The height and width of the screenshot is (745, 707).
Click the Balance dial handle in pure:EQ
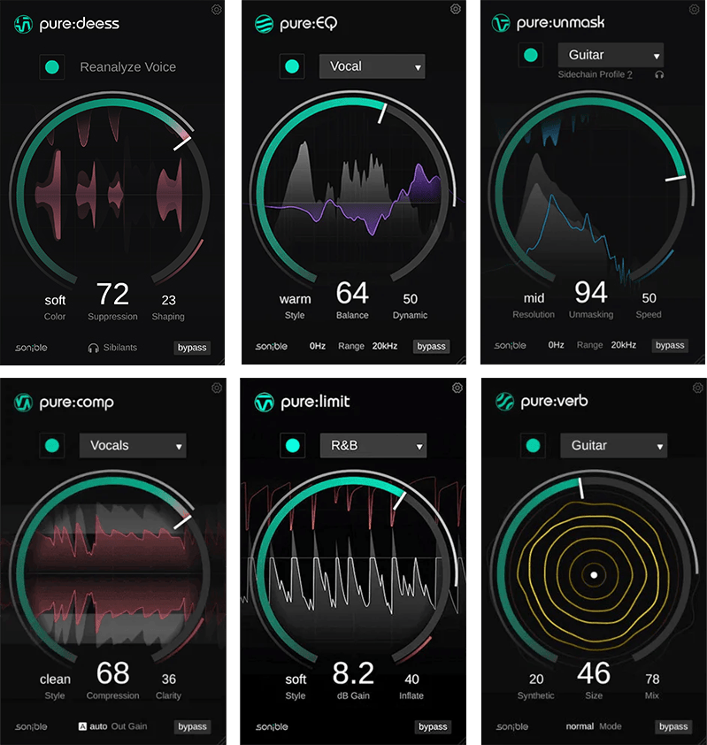[x=382, y=113]
